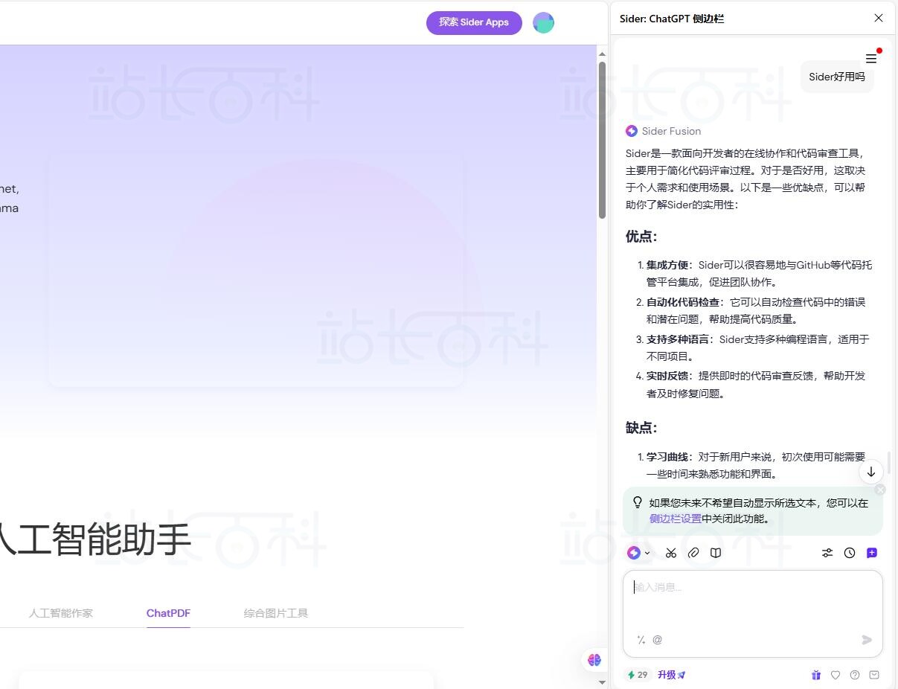Image resolution: width=898 pixels, height=689 pixels.
Task: Open the mail feedback icon in footer
Action: (874, 675)
